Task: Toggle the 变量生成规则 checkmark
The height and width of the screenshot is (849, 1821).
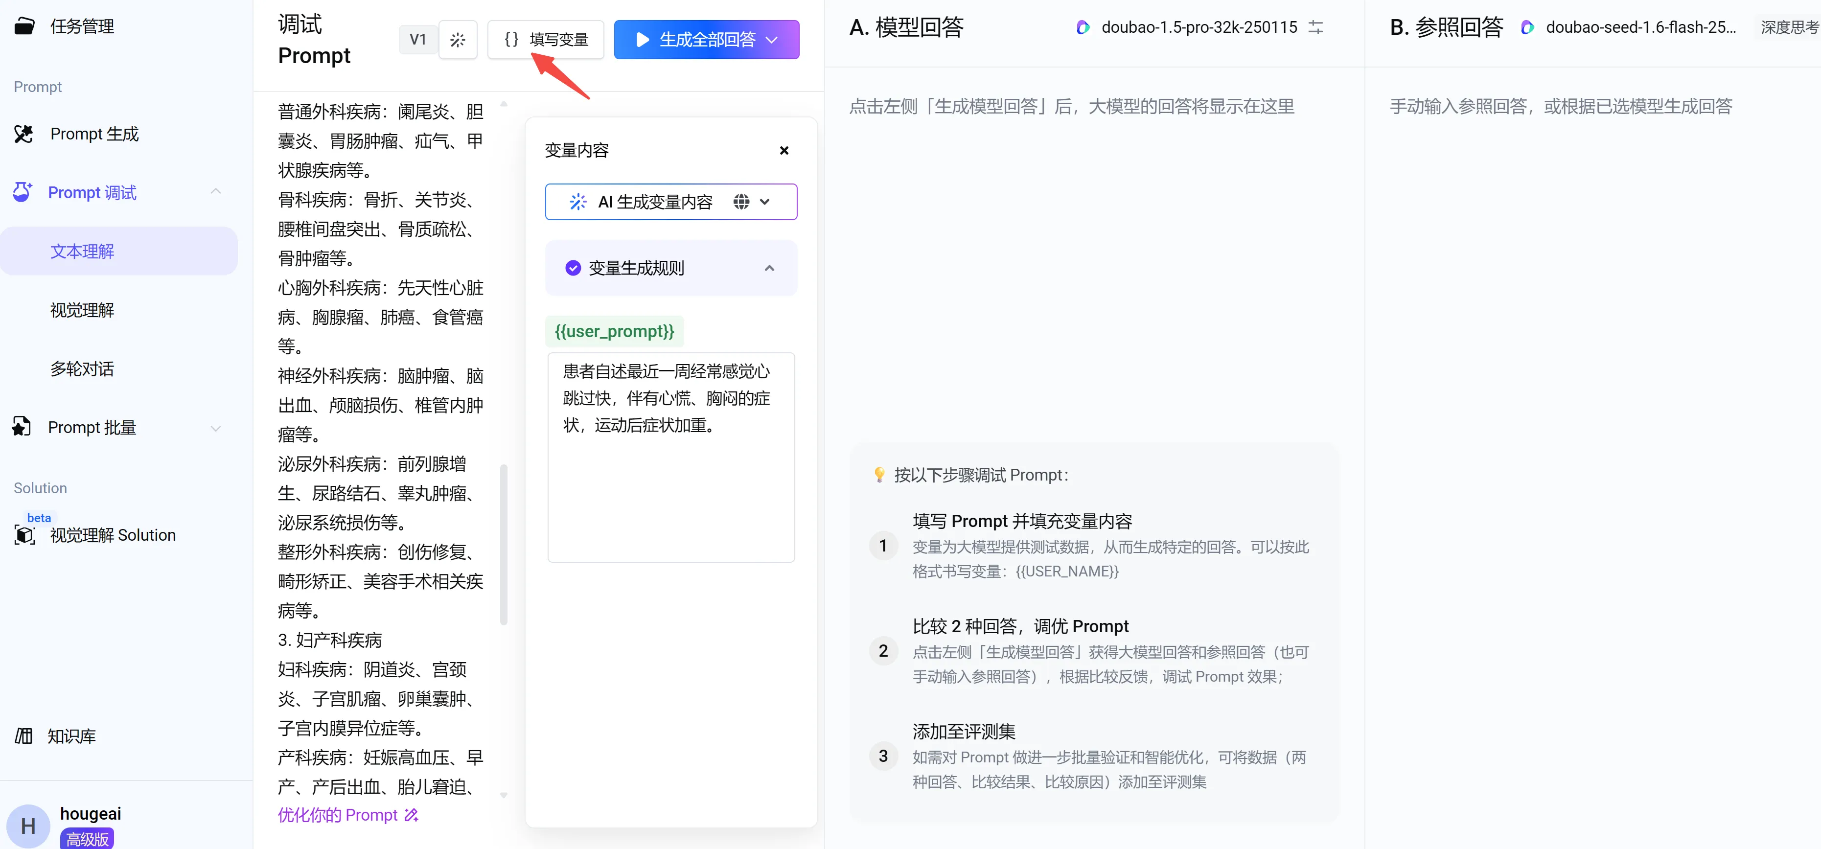Action: tap(573, 268)
